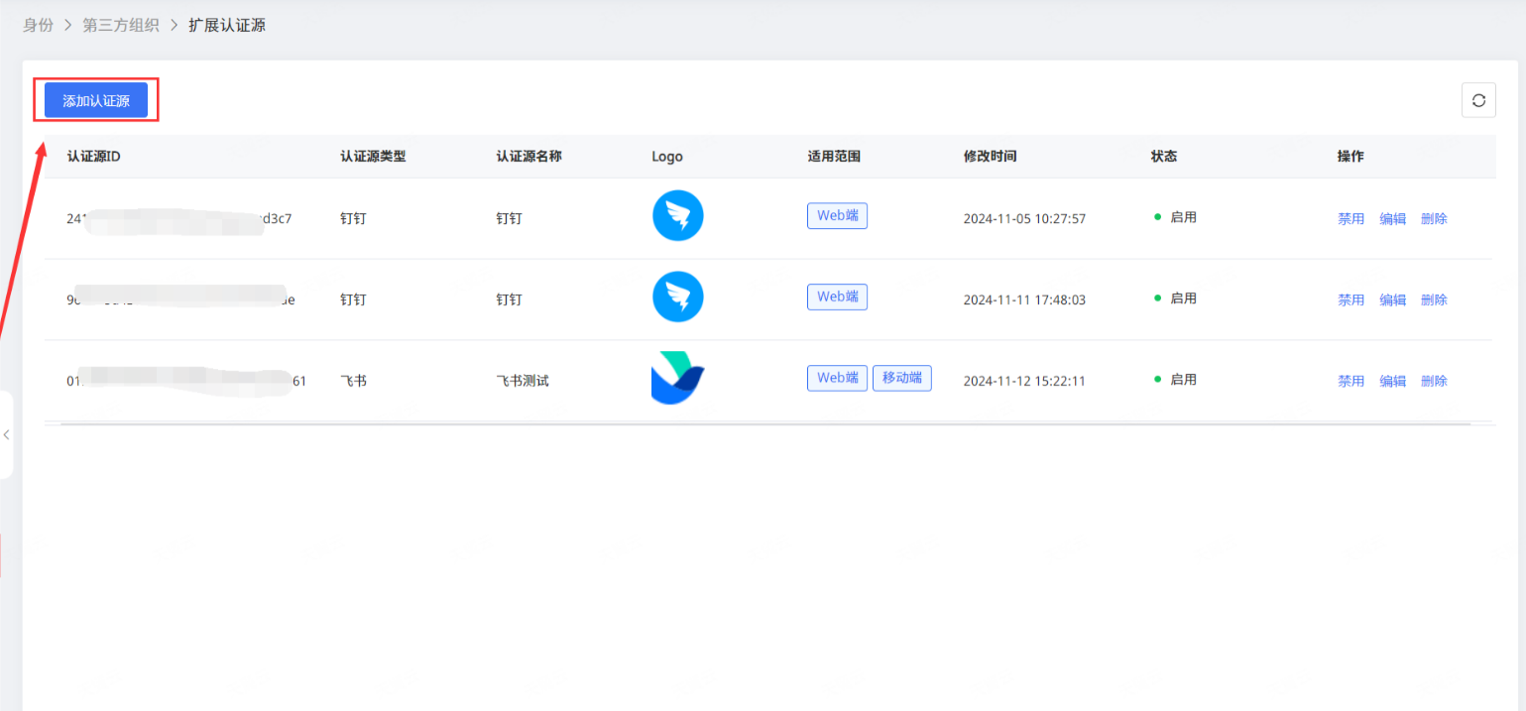Go to 第三方组织 in breadcrumb
This screenshot has width=1526, height=711.
[121, 25]
